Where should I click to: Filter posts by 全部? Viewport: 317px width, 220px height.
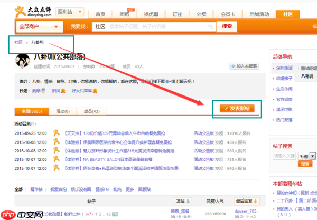[18, 189]
